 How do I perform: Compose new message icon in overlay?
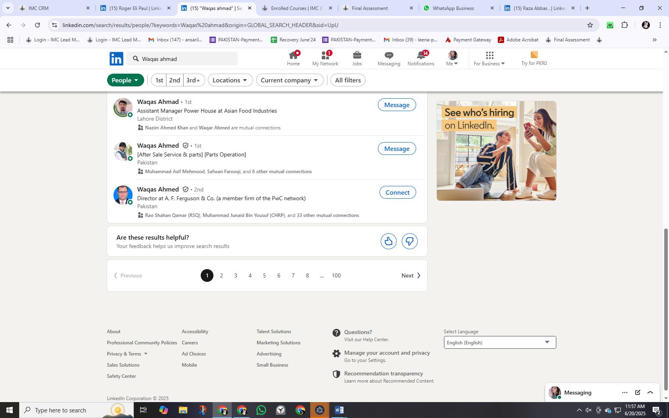pos(638,393)
